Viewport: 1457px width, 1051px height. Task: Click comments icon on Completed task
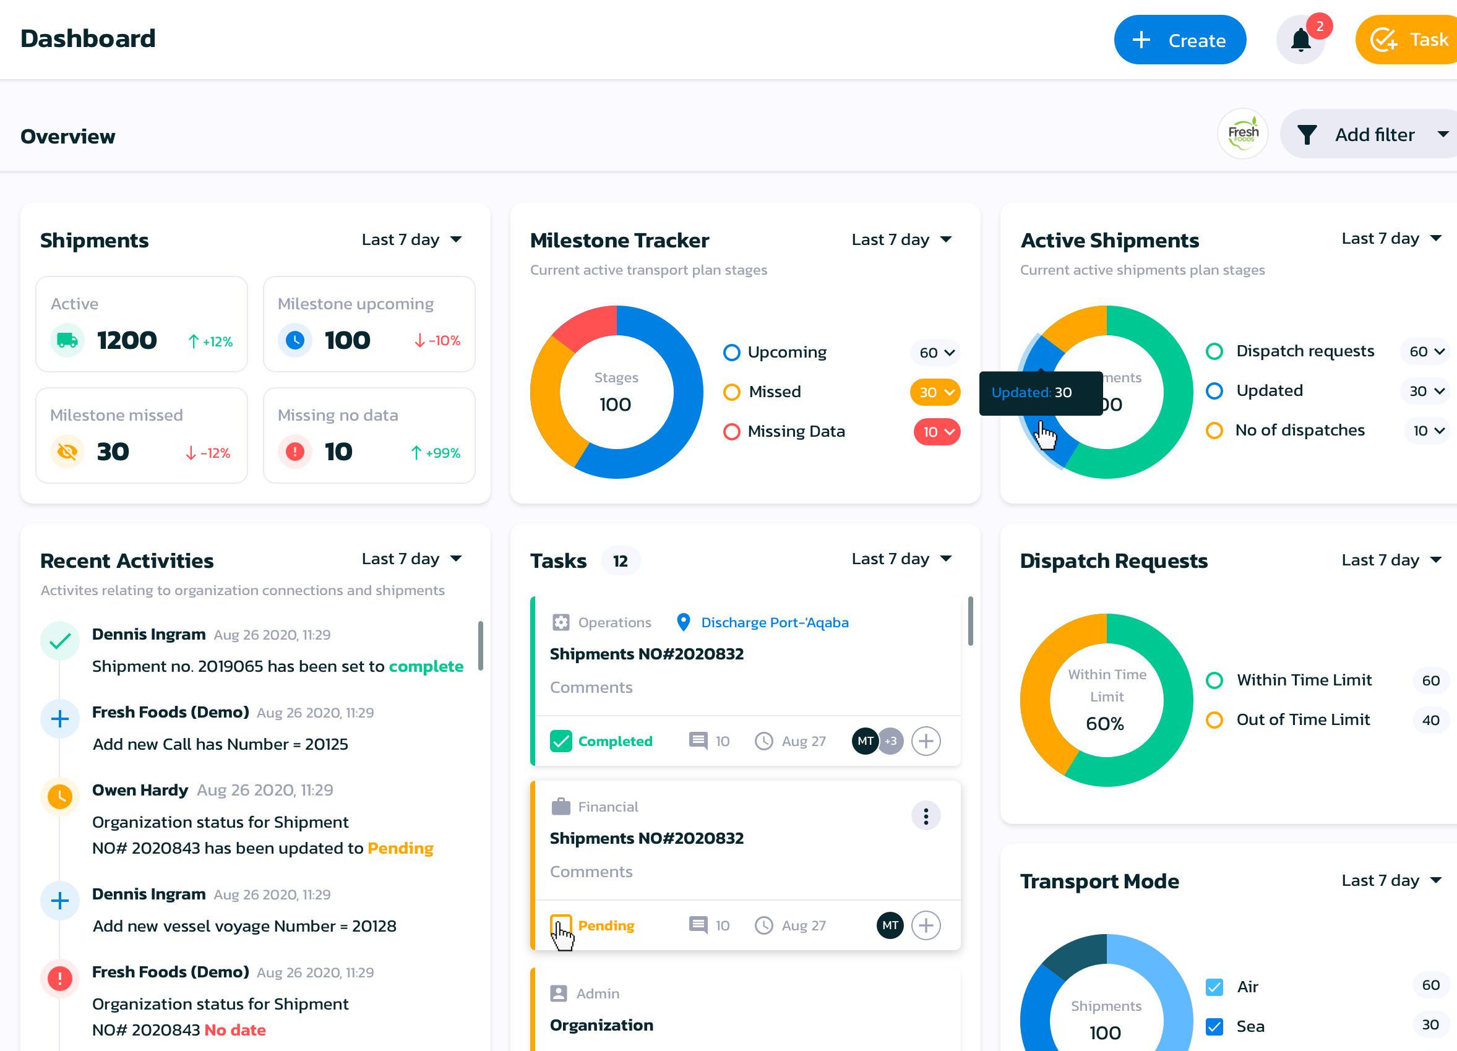698,740
